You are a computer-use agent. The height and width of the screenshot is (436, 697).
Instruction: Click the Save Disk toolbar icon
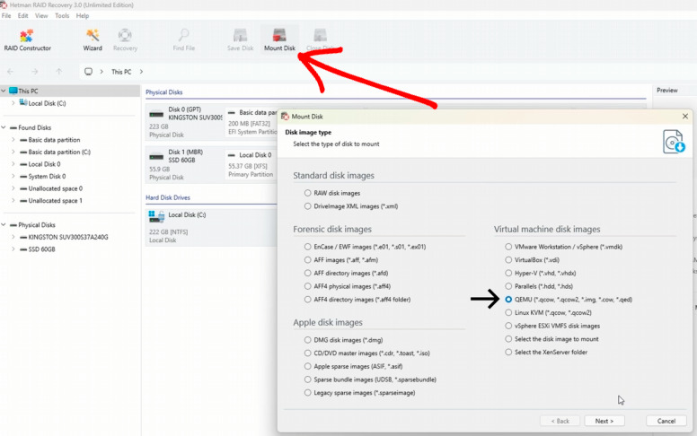point(240,39)
